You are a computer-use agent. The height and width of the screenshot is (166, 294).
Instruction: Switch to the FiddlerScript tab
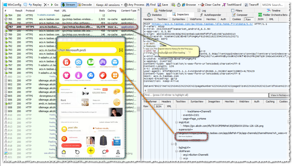[x=163, y=11]
